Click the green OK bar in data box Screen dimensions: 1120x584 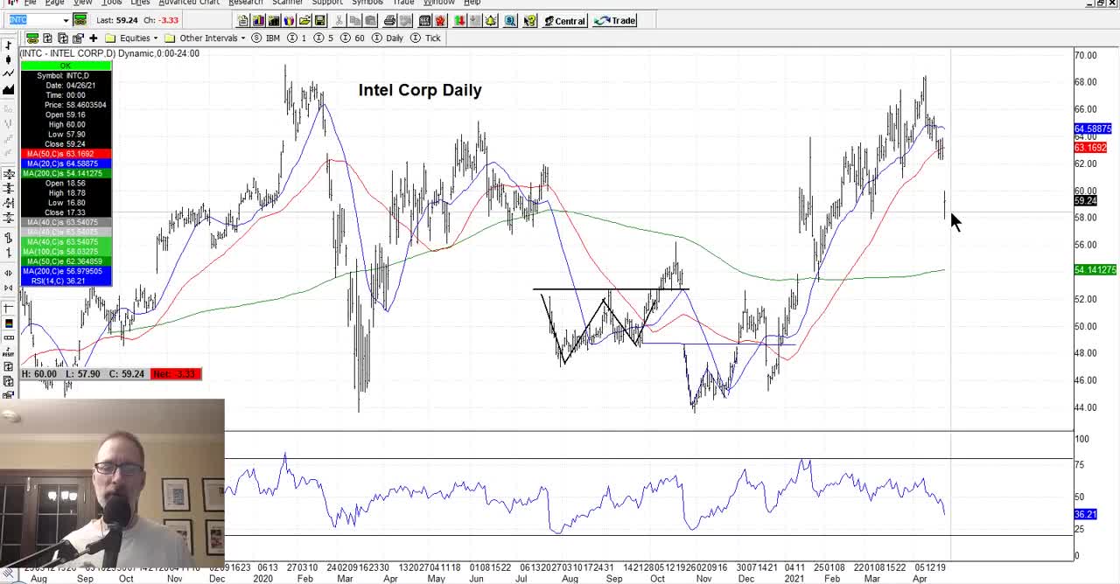(x=66, y=66)
